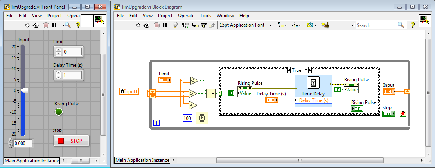Click the VI icon in Front Panel corner

tap(99, 21)
